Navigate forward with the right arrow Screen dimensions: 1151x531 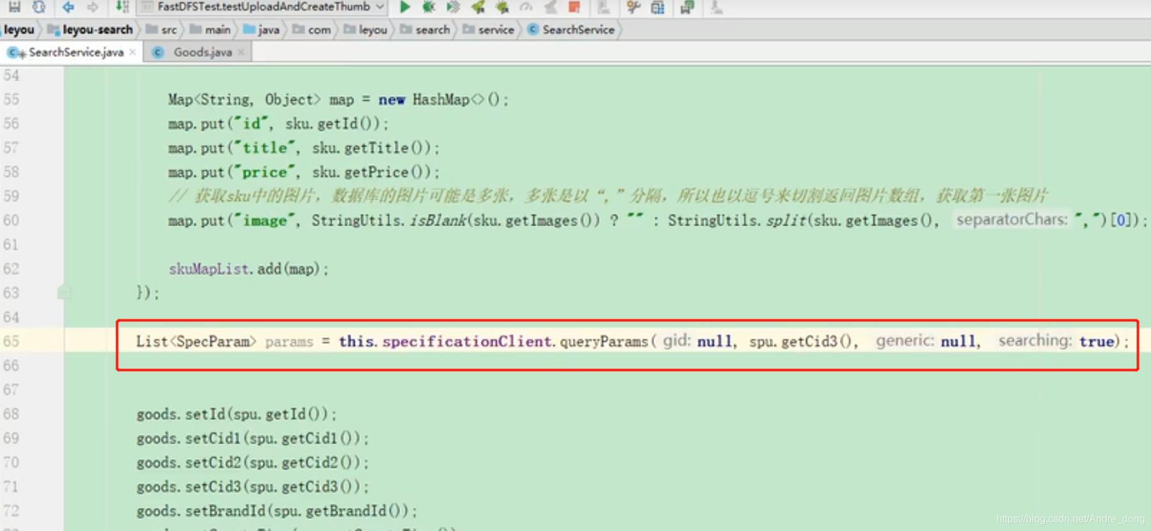coord(93,7)
